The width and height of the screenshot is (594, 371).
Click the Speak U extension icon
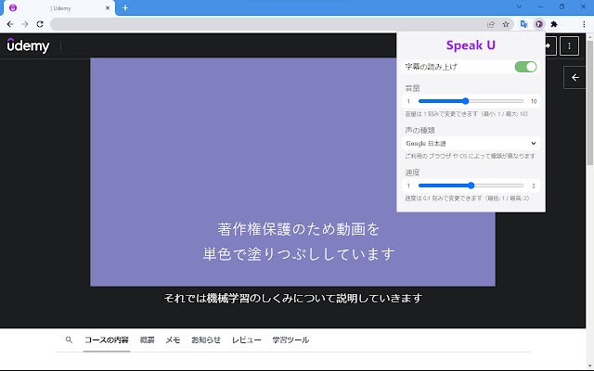pyautogui.click(x=538, y=24)
